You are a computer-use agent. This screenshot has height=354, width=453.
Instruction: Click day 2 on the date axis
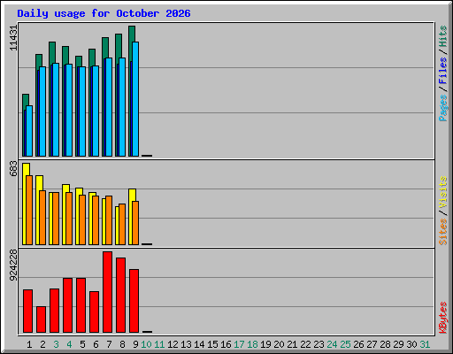pyautogui.click(x=42, y=344)
